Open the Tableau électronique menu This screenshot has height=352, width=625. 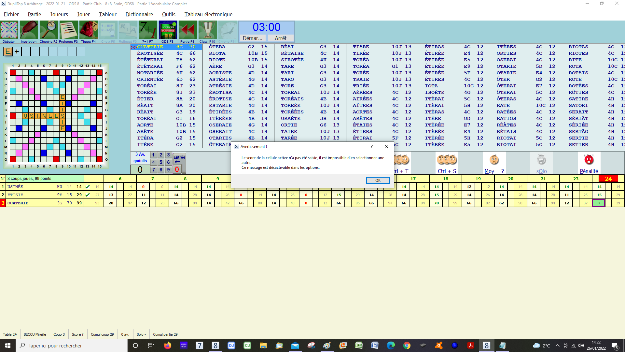point(208,14)
